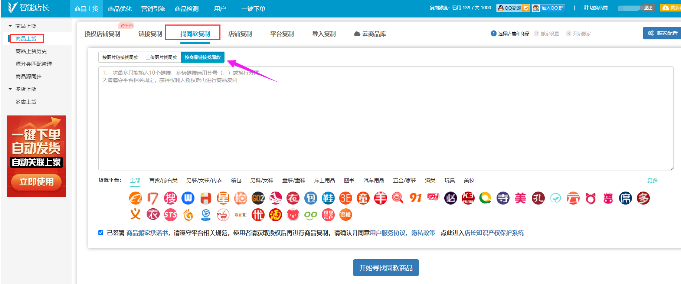Click the K3 source platform icon

click(x=468, y=198)
